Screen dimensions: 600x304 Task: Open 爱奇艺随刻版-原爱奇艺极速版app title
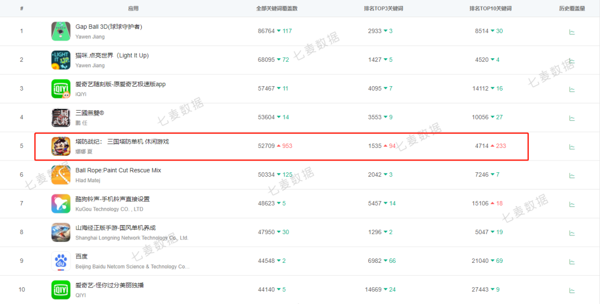click(121, 84)
